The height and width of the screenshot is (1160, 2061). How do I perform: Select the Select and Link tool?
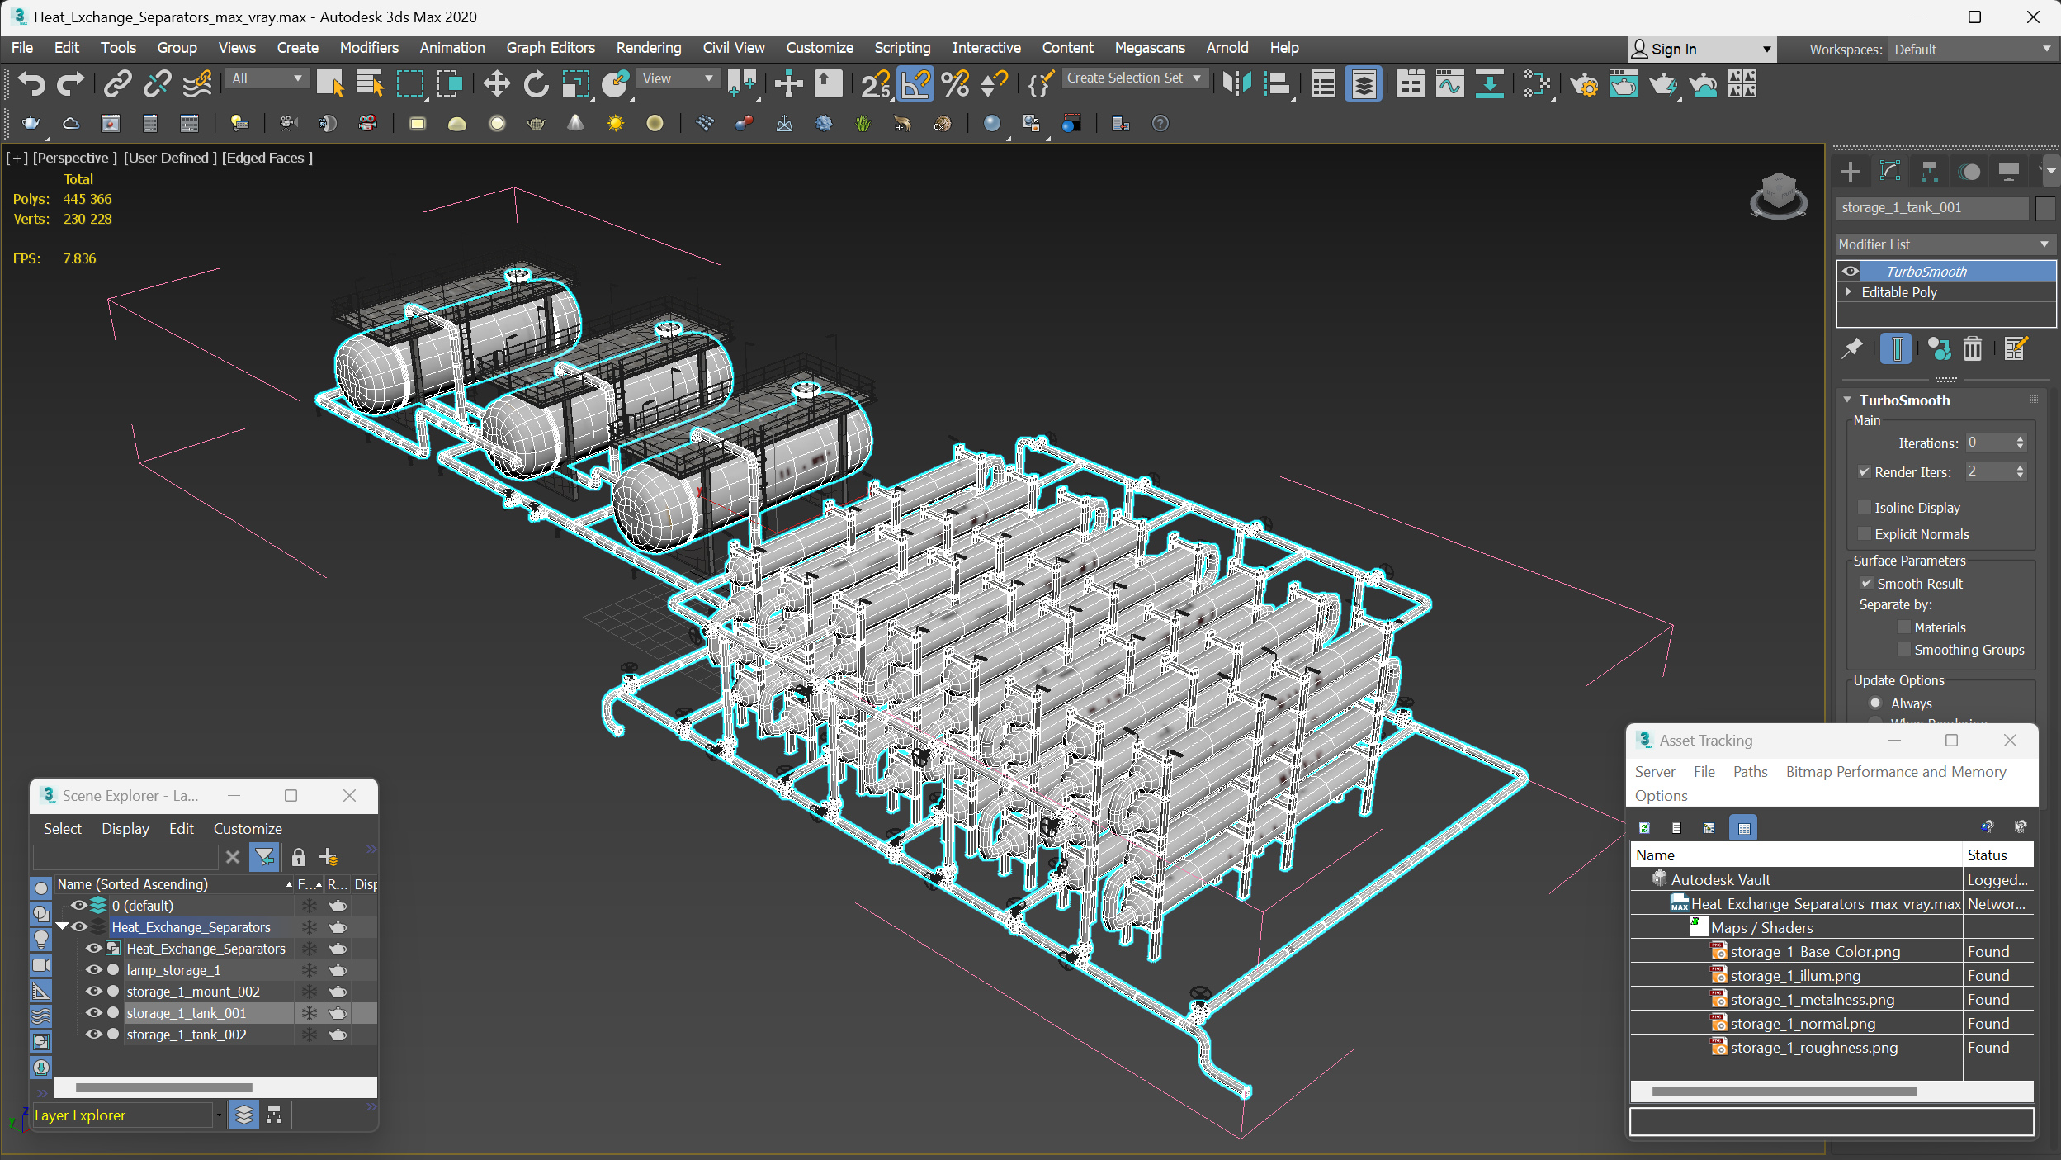click(117, 83)
